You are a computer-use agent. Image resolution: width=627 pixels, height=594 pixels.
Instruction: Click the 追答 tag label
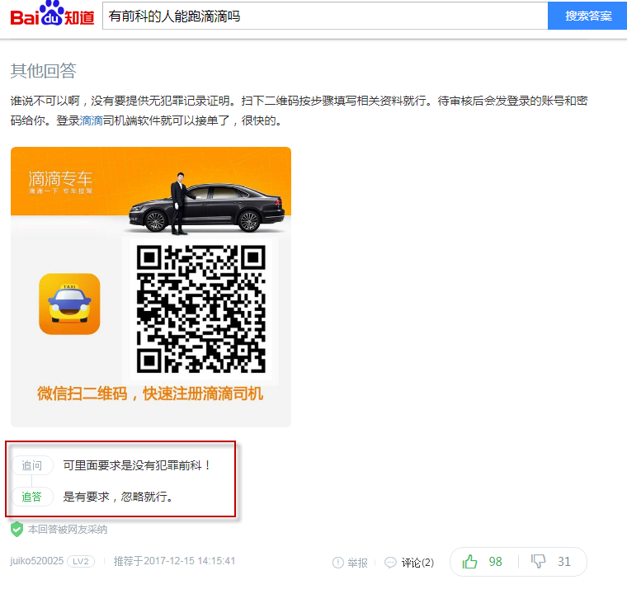pyautogui.click(x=32, y=497)
